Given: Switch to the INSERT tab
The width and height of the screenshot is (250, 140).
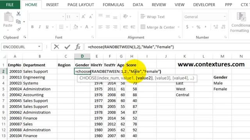Looking at the screenshot, I should pyautogui.click(x=52, y=5).
